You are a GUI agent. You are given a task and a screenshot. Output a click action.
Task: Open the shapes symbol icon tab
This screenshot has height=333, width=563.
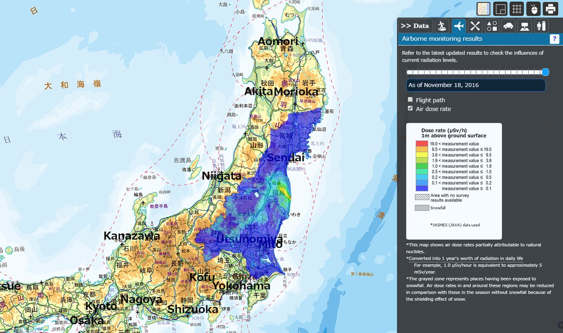[492, 26]
